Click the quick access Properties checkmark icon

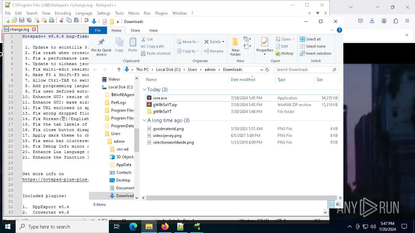point(105,22)
